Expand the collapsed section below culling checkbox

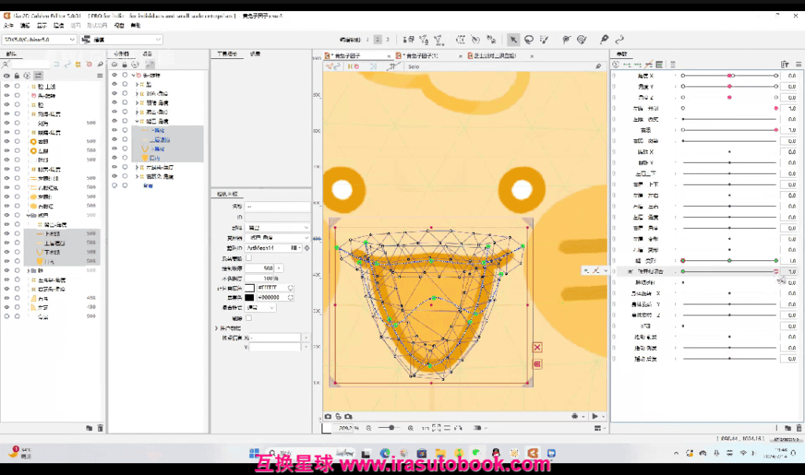217,328
